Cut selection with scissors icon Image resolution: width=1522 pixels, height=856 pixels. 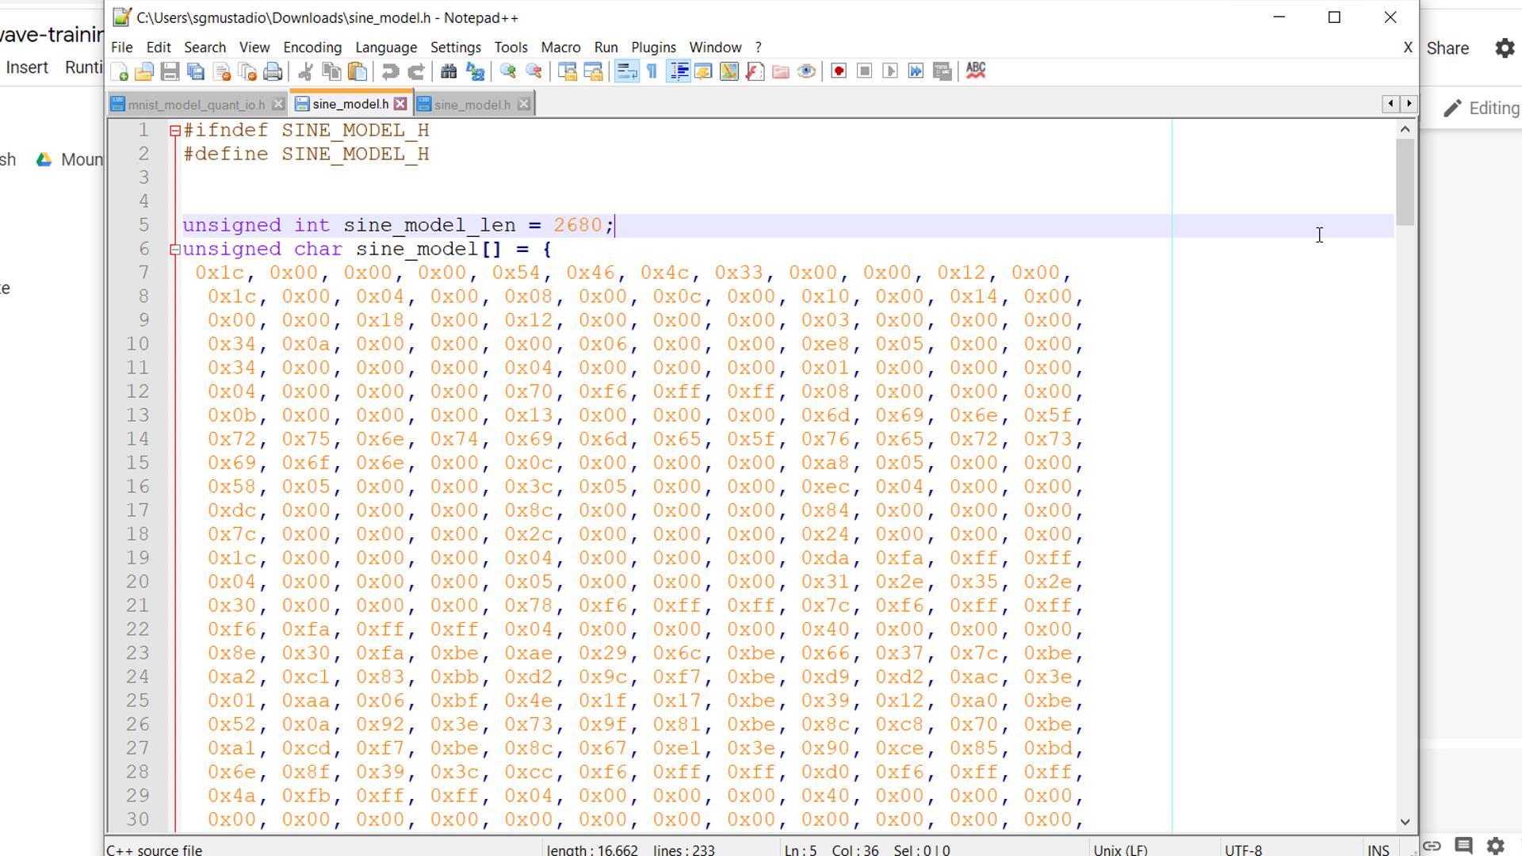pos(305,72)
